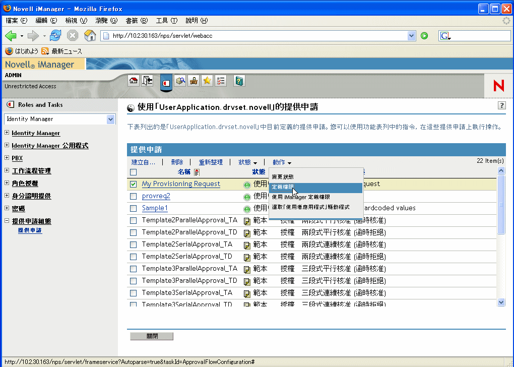The height and width of the screenshot is (367, 514).
Task: Check Template2ParallelApproval_TD checkbox
Action: (x=133, y=232)
